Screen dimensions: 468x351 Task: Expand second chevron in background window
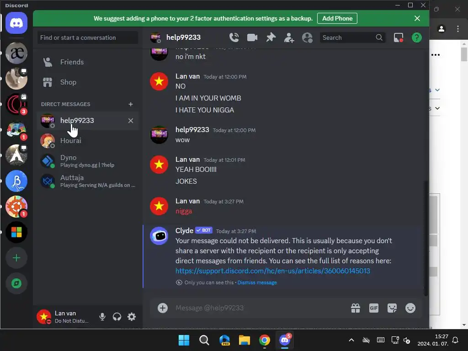[437, 108]
